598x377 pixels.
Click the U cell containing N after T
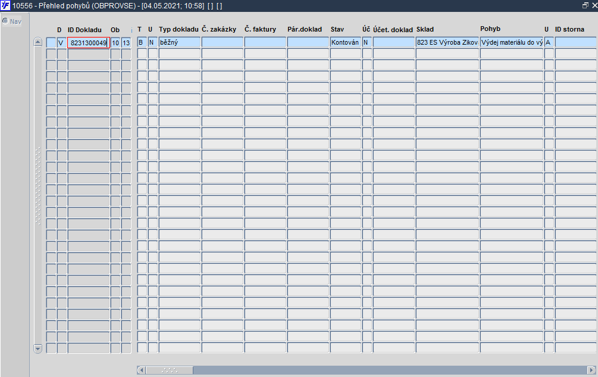[152, 42]
